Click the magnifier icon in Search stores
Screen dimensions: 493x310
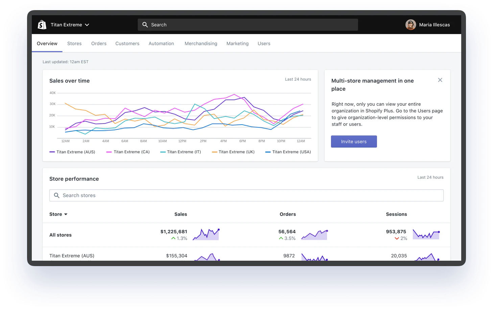click(x=57, y=196)
